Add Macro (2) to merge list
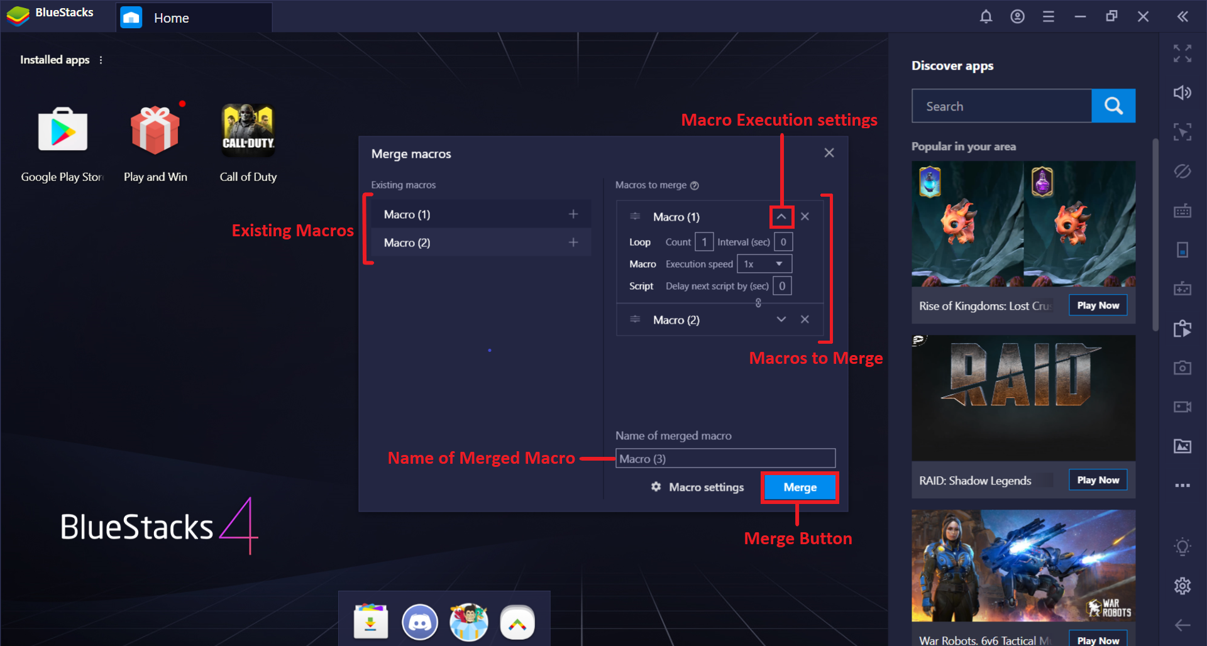This screenshot has width=1207, height=646. (x=573, y=243)
